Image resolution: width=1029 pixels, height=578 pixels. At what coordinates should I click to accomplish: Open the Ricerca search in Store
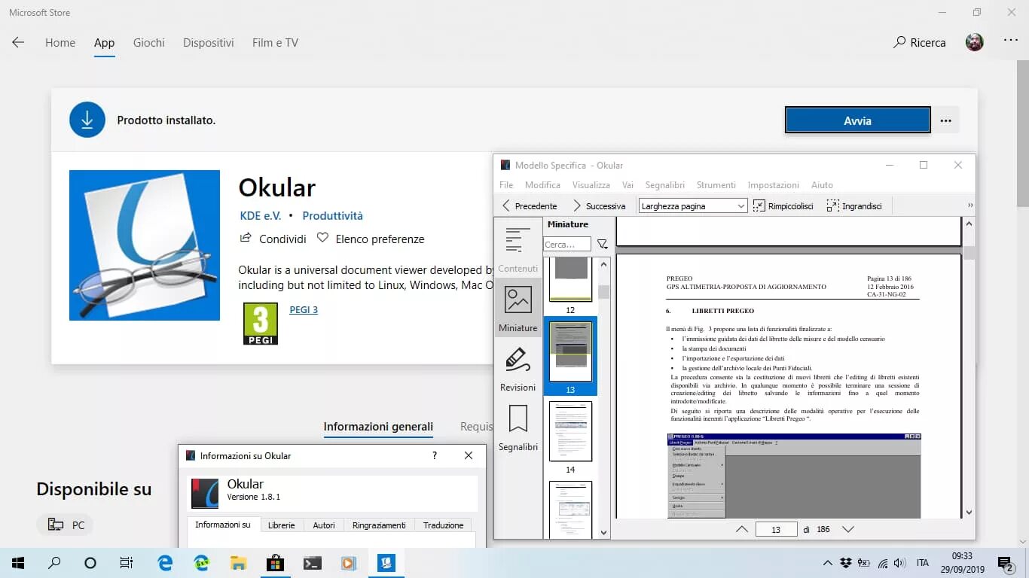pyautogui.click(x=919, y=43)
